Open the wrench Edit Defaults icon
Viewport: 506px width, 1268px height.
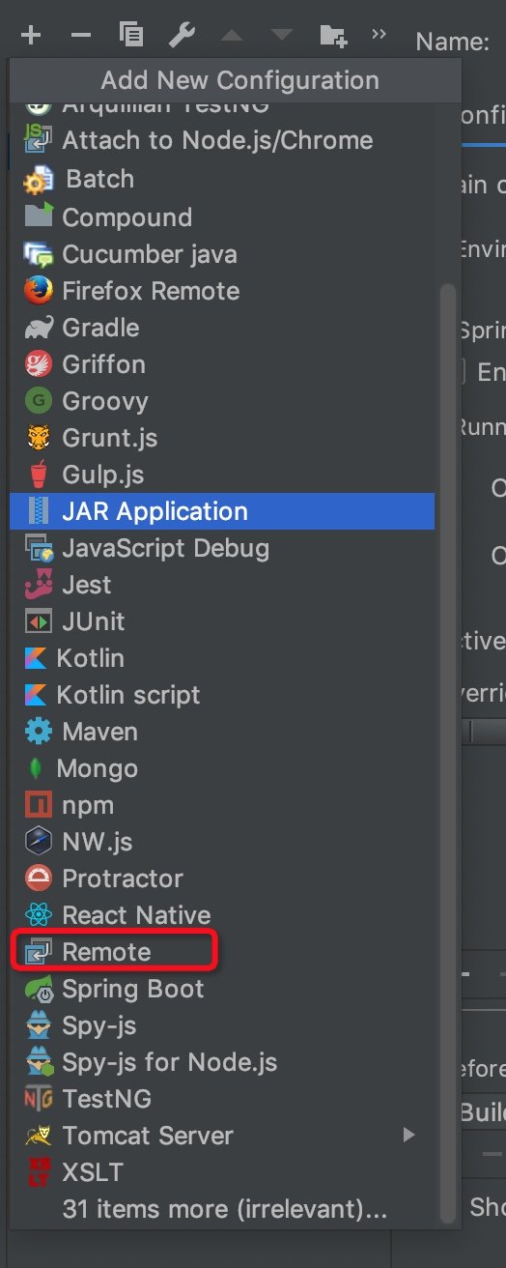click(x=182, y=36)
